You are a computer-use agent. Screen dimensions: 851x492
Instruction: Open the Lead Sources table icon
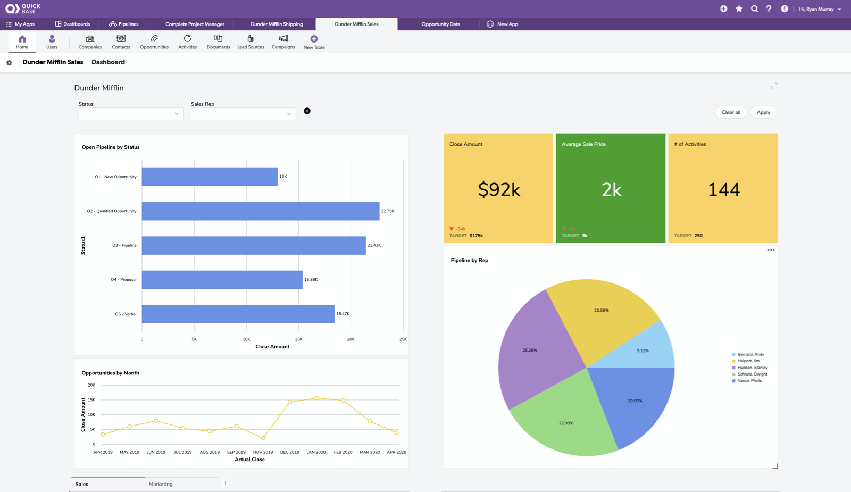point(251,39)
